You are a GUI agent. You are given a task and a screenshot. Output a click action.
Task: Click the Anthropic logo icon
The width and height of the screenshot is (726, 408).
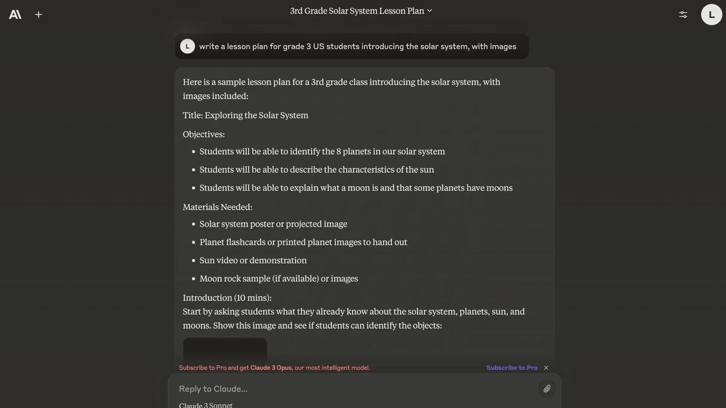[x=15, y=15]
